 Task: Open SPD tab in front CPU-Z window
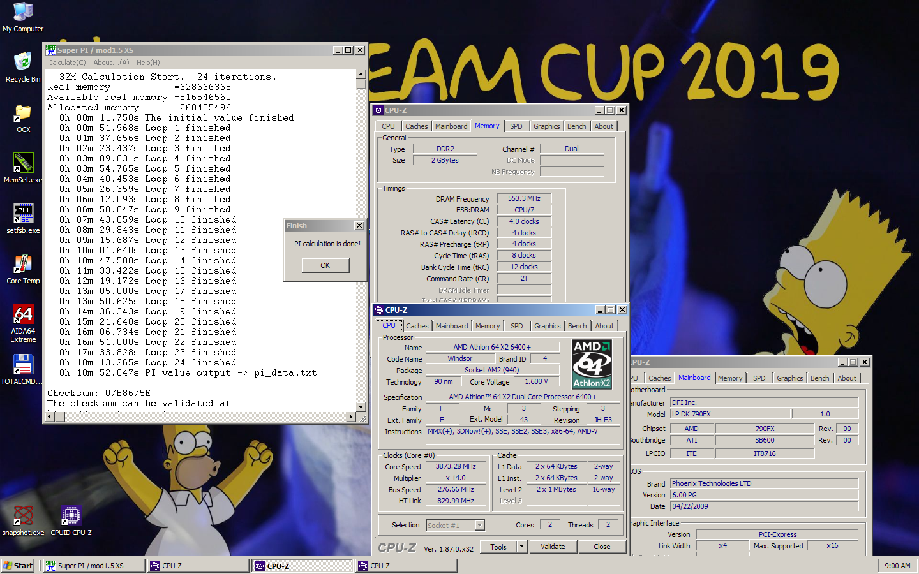click(517, 326)
